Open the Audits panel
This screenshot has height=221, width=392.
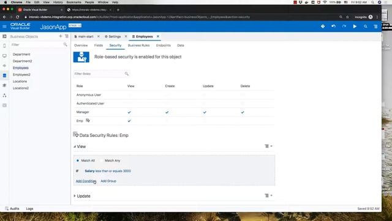click(12, 209)
